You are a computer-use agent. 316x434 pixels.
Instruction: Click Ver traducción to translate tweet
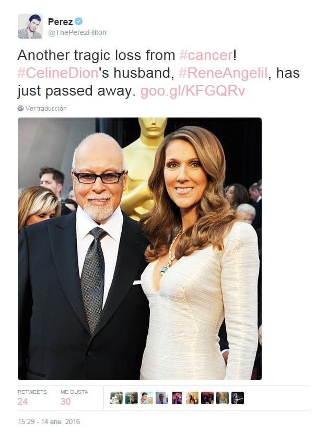pos(46,109)
